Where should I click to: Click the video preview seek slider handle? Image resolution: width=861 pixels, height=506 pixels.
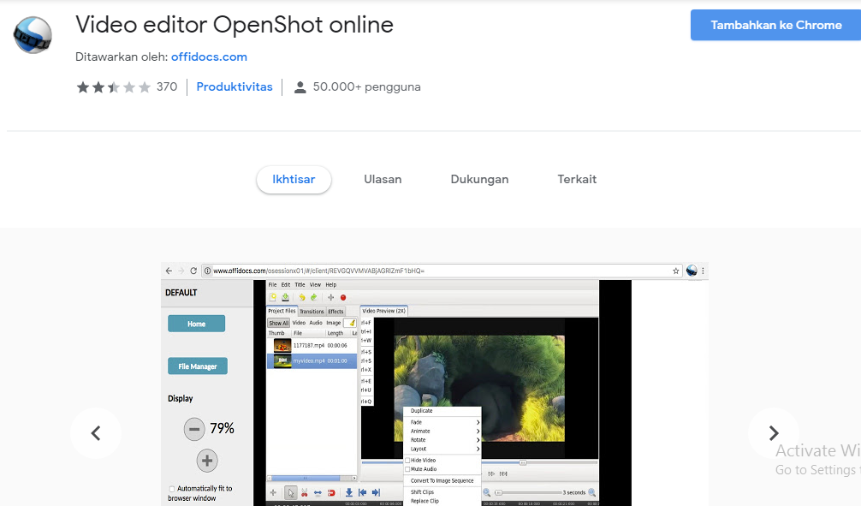point(523,462)
